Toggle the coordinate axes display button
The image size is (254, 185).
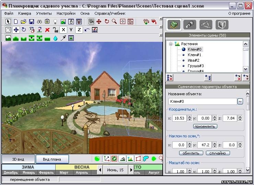pos(106,159)
